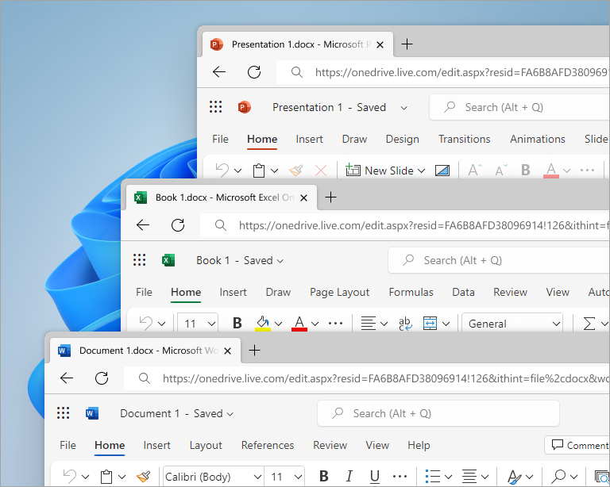Image resolution: width=610 pixels, height=487 pixels.
Task: Click the Increase Font Size icon in PowerPoint
Action: pos(474,171)
